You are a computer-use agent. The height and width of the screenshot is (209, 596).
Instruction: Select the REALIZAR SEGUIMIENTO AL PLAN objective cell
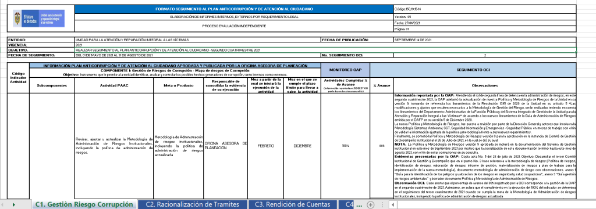point(325,50)
